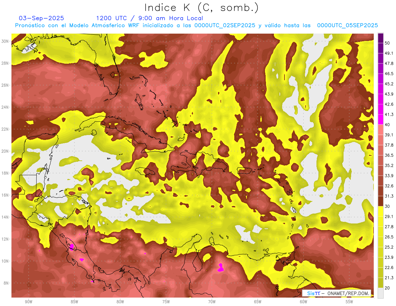Click the "28N" latitude label
Viewport: 396px width, 306px height.
click(x=5, y=63)
